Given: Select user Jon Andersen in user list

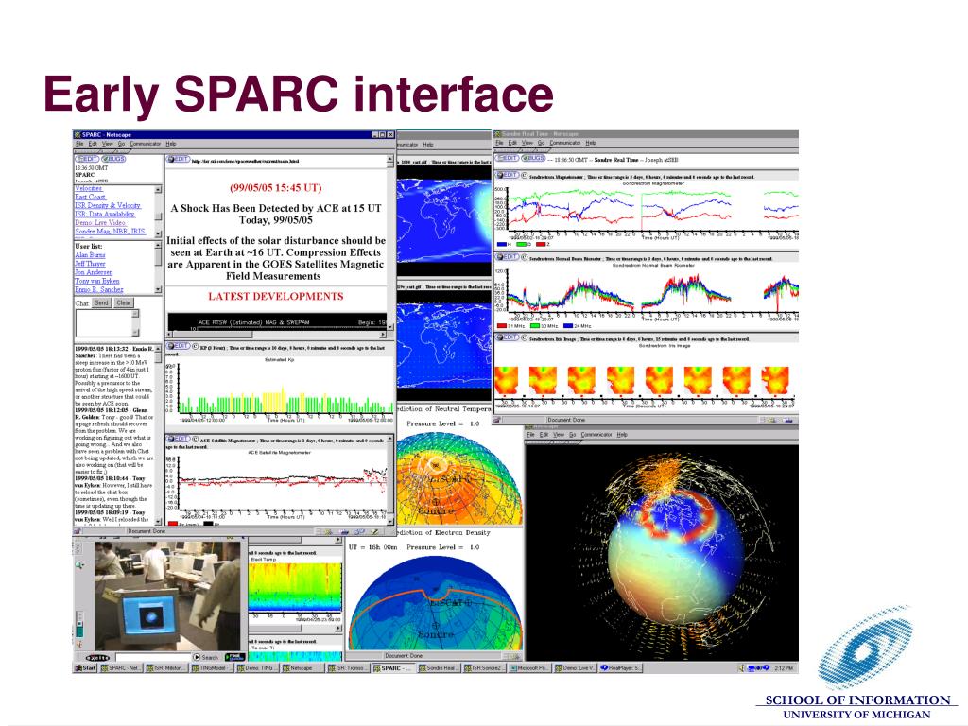Looking at the screenshot, I should click(x=94, y=272).
